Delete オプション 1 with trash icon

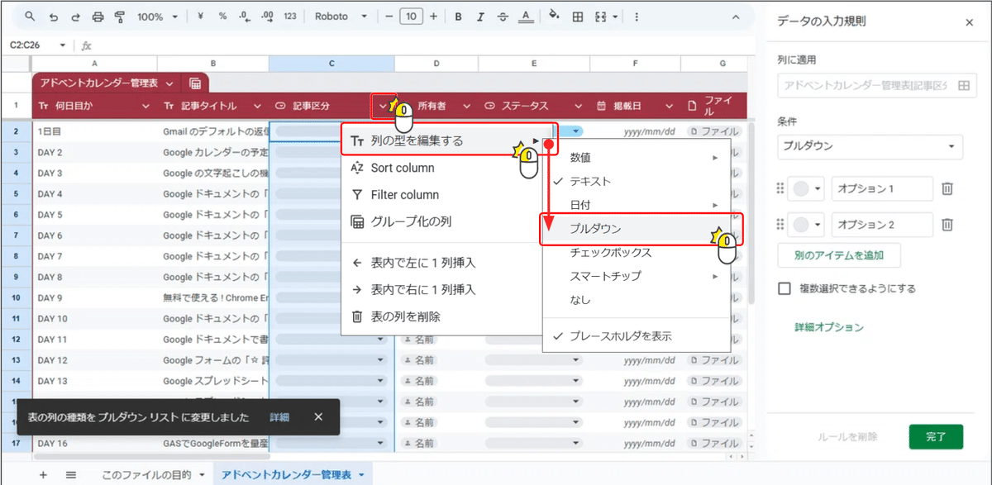[x=947, y=189]
